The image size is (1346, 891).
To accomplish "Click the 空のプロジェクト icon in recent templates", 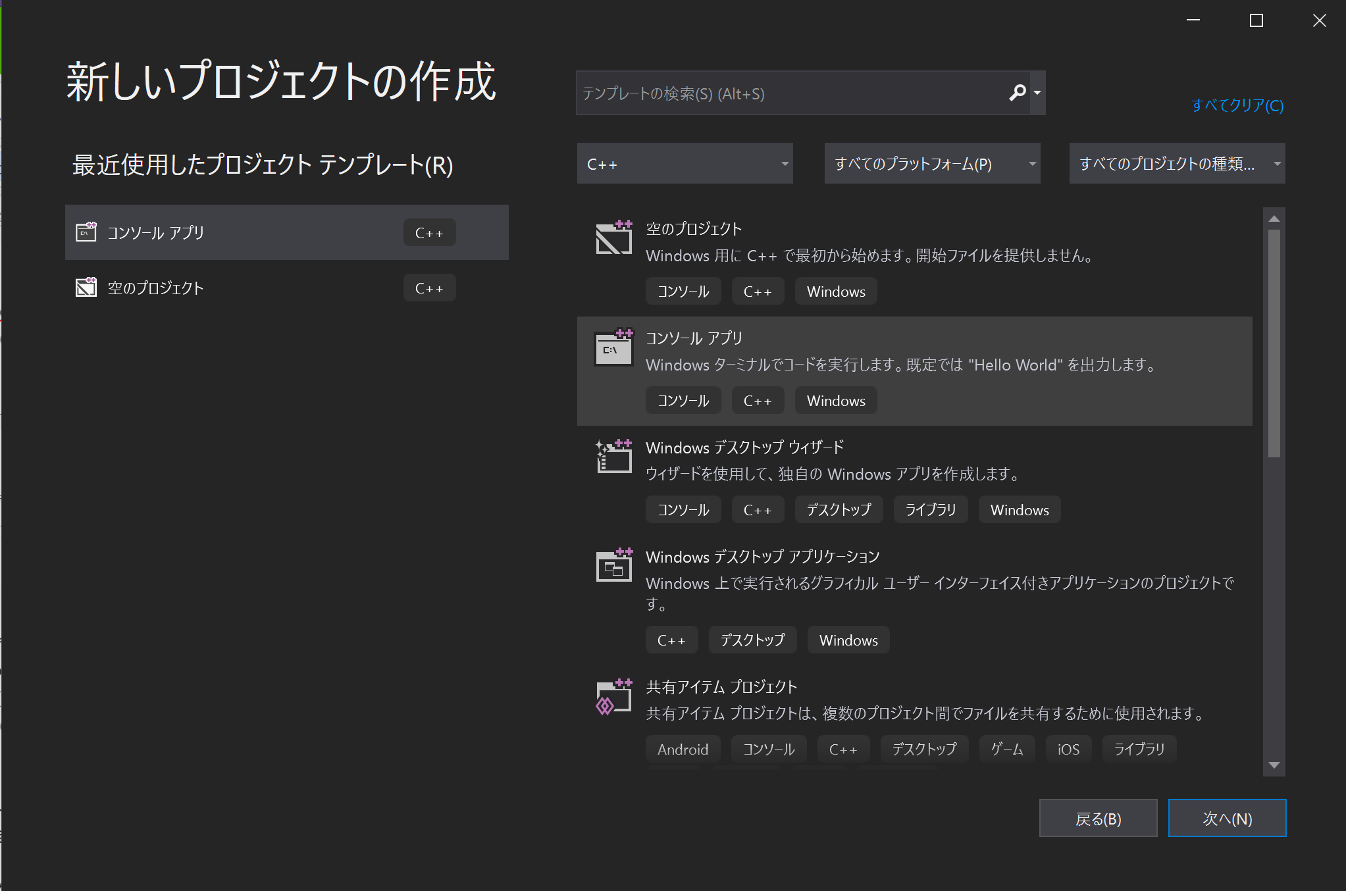I will [86, 288].
